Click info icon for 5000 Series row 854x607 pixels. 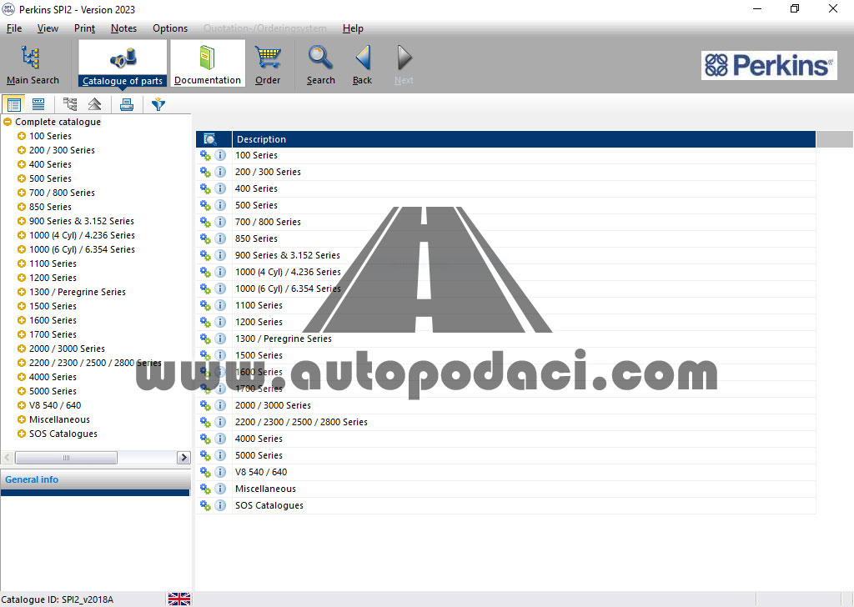[220, 455]
